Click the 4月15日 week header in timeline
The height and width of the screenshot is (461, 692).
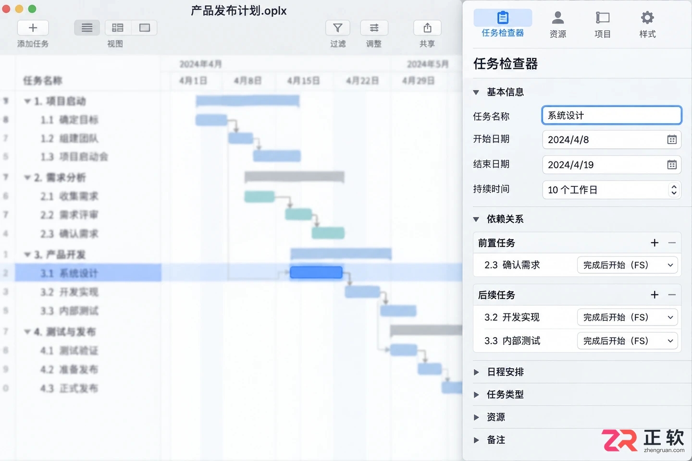(303, 81)
